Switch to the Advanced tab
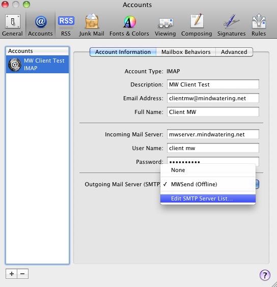The image size is (277, 287). pos(234,52)
